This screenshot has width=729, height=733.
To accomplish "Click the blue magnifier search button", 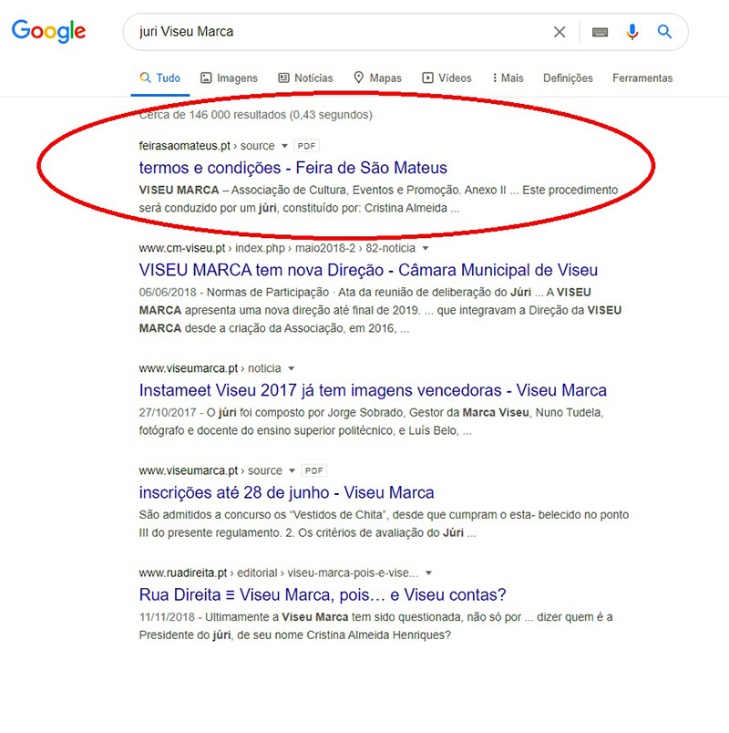I will click(x=664, y=32).
